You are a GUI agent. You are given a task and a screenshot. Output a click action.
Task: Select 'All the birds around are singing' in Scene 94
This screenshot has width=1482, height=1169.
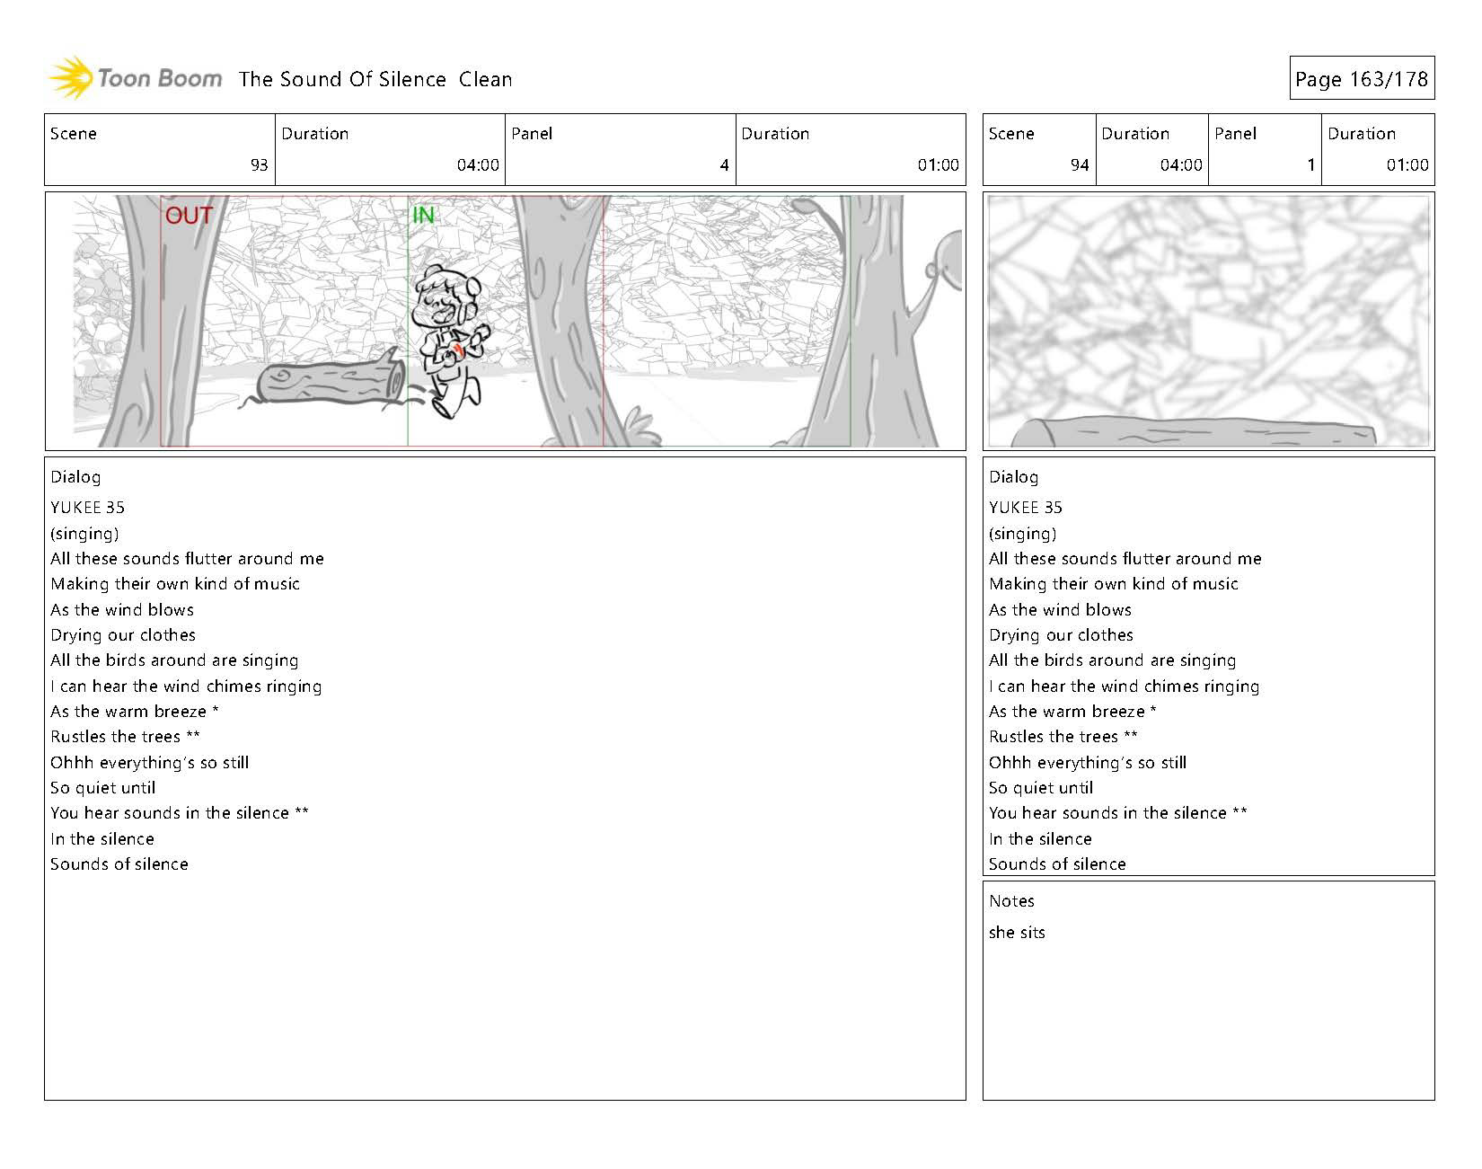pos(1113,660)
